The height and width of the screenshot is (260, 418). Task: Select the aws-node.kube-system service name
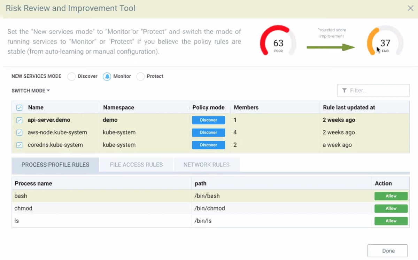coord(57,132)
